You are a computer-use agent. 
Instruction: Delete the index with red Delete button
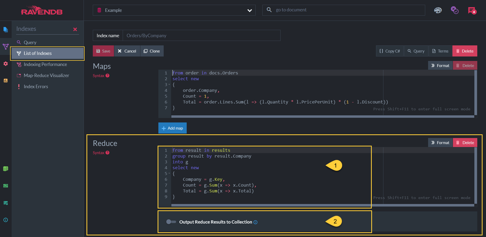click(465, 51)
